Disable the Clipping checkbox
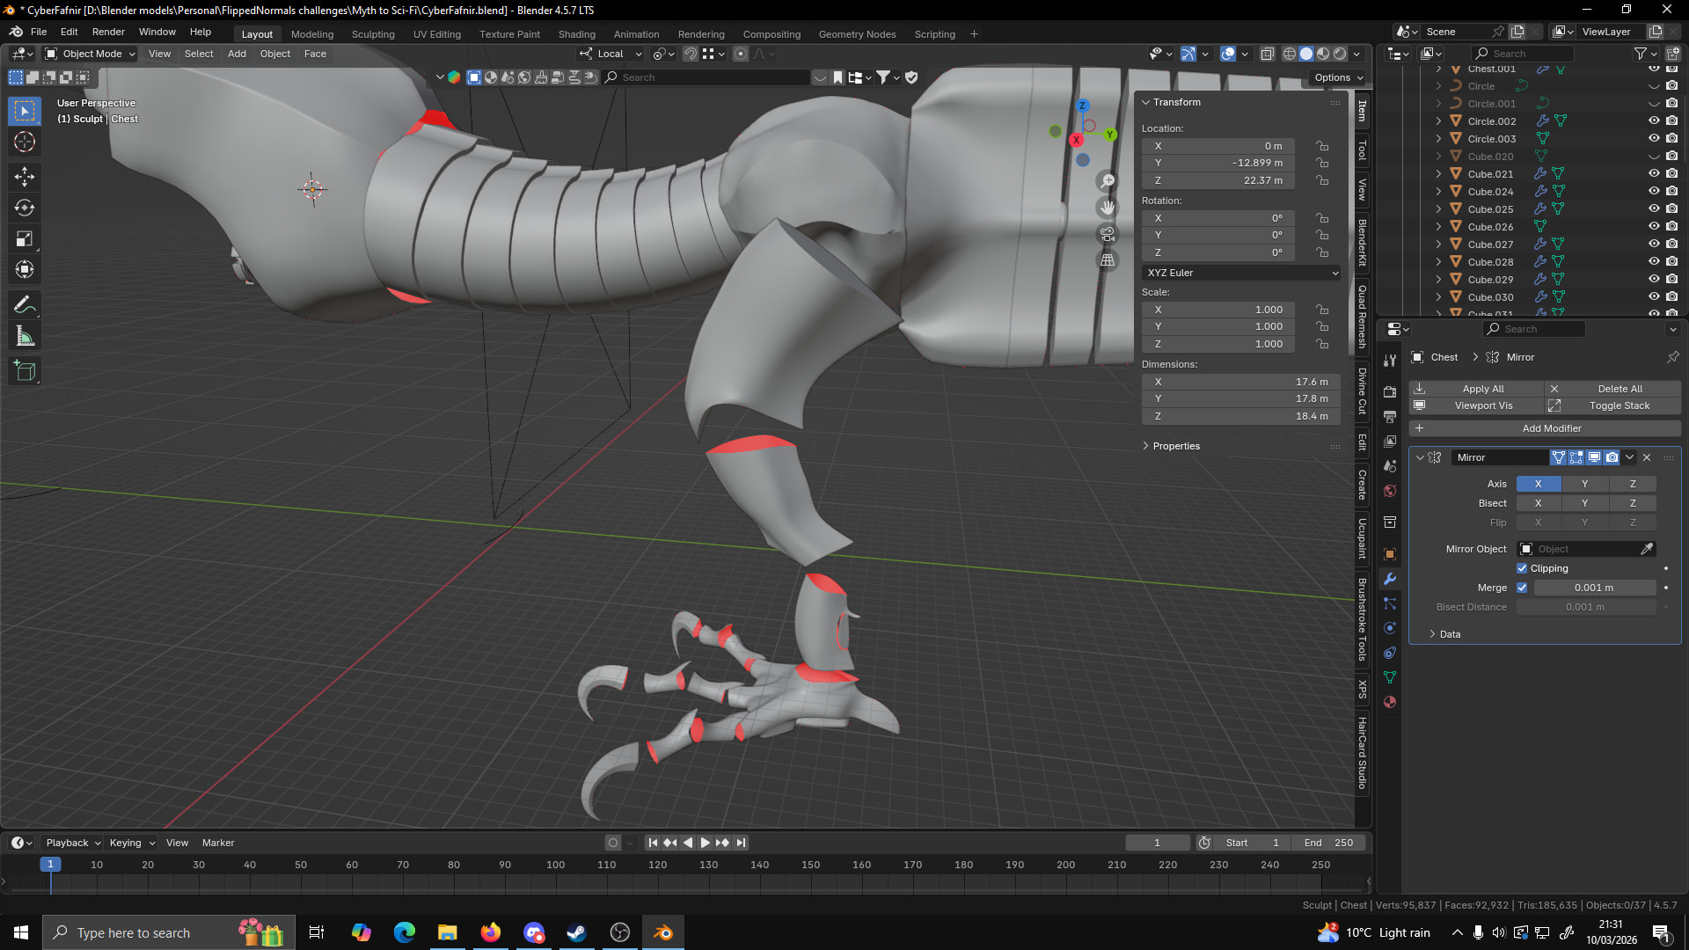Image resolution: width=1689 pixels, height=950 pixels. [1522, 568]
